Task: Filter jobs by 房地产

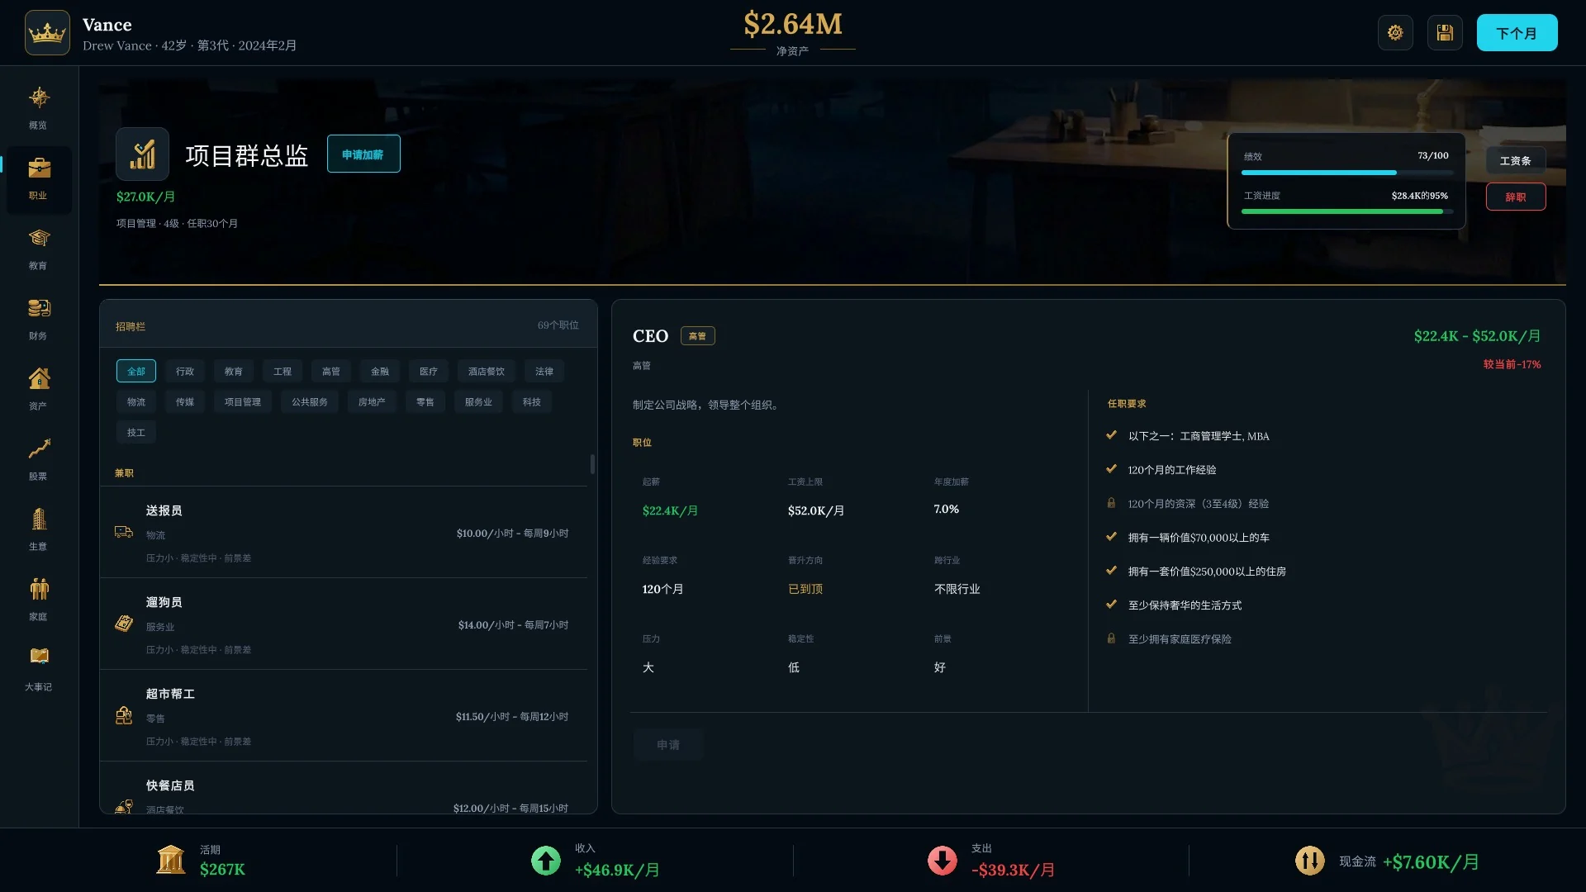Action: [x=372, y=402]
